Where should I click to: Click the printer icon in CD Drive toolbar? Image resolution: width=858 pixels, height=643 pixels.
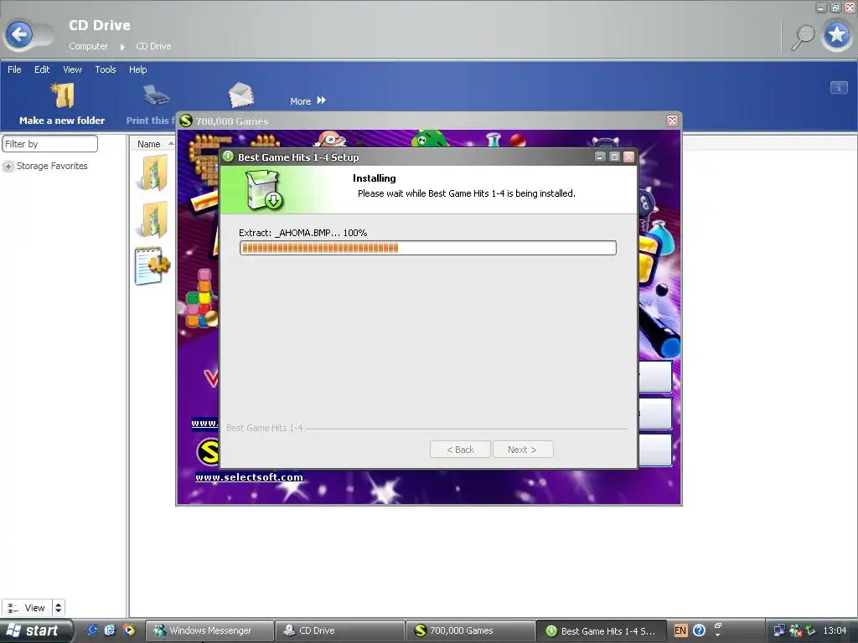(x=157, y=95)
